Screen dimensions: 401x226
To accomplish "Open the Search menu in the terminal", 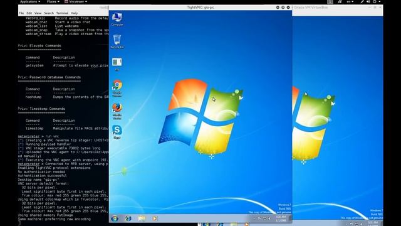I will pos(49,13).
